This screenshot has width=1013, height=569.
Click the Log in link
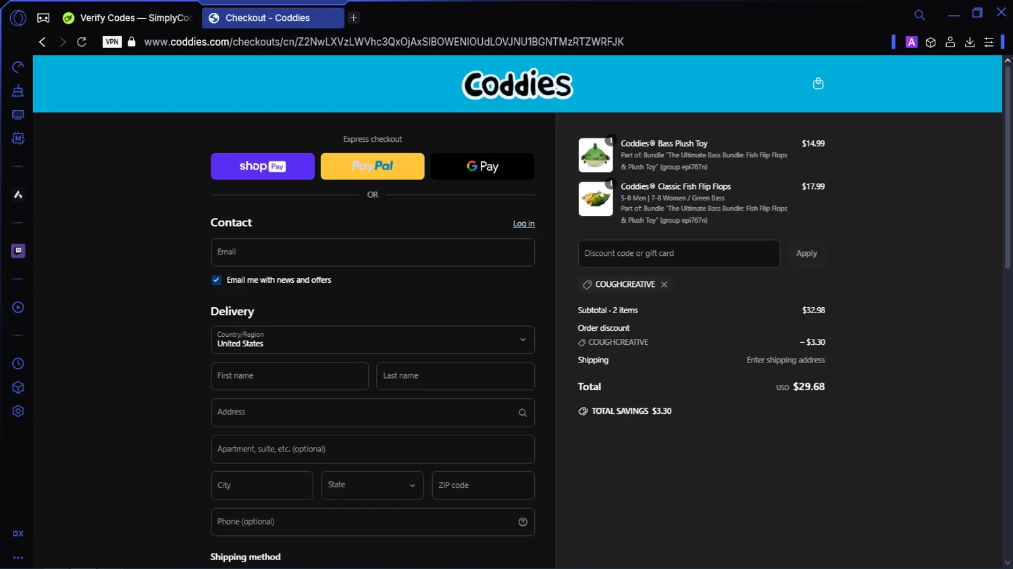point(523,224)
